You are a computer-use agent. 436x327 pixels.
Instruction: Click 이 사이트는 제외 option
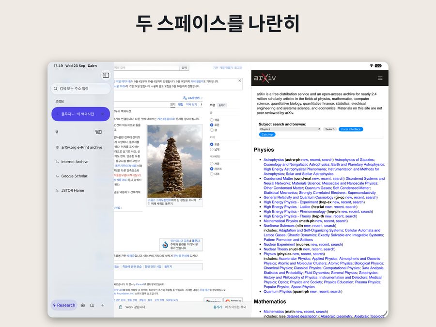pos(235,307)
